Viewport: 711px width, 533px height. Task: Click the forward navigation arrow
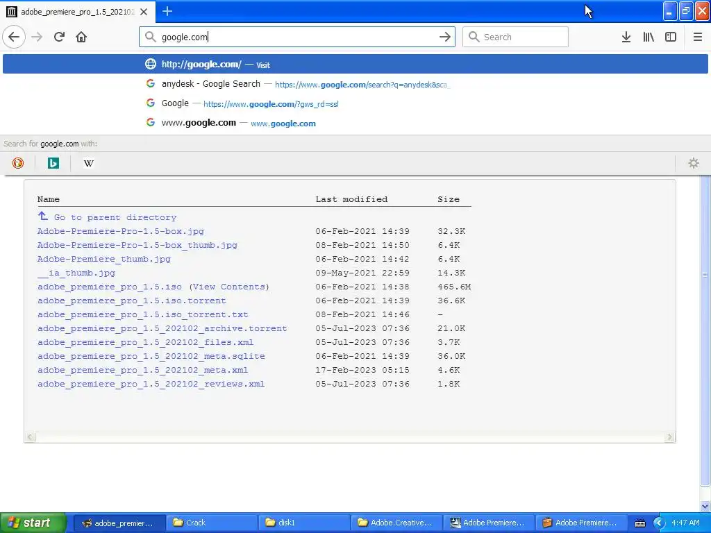tap(37, 37)
